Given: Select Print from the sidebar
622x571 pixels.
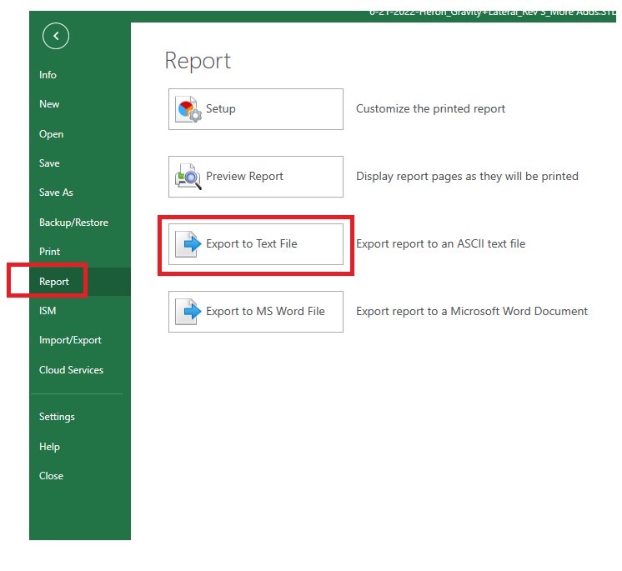Looking at the screenshot, I should 49,252.
